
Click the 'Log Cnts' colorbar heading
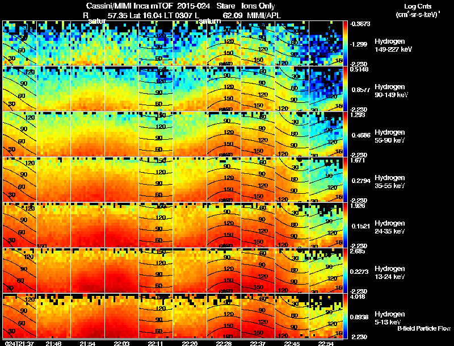point(418,6)
